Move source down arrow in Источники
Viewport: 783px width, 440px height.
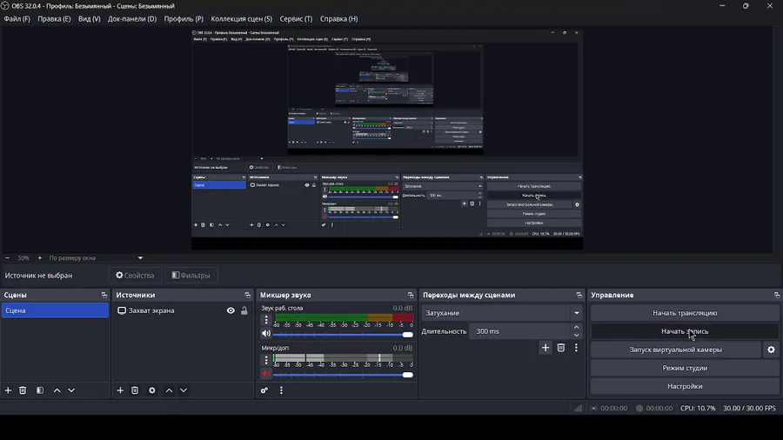[x=184, y=390]
